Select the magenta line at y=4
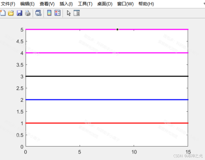 pos(107,53)
